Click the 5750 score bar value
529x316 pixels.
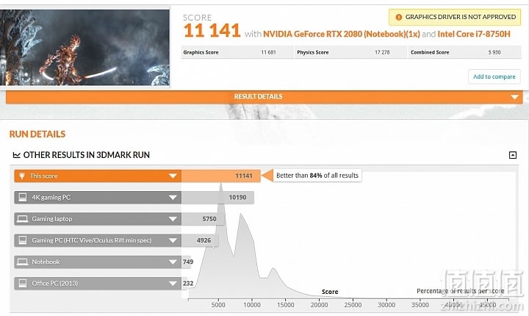[x=209, y=219]
